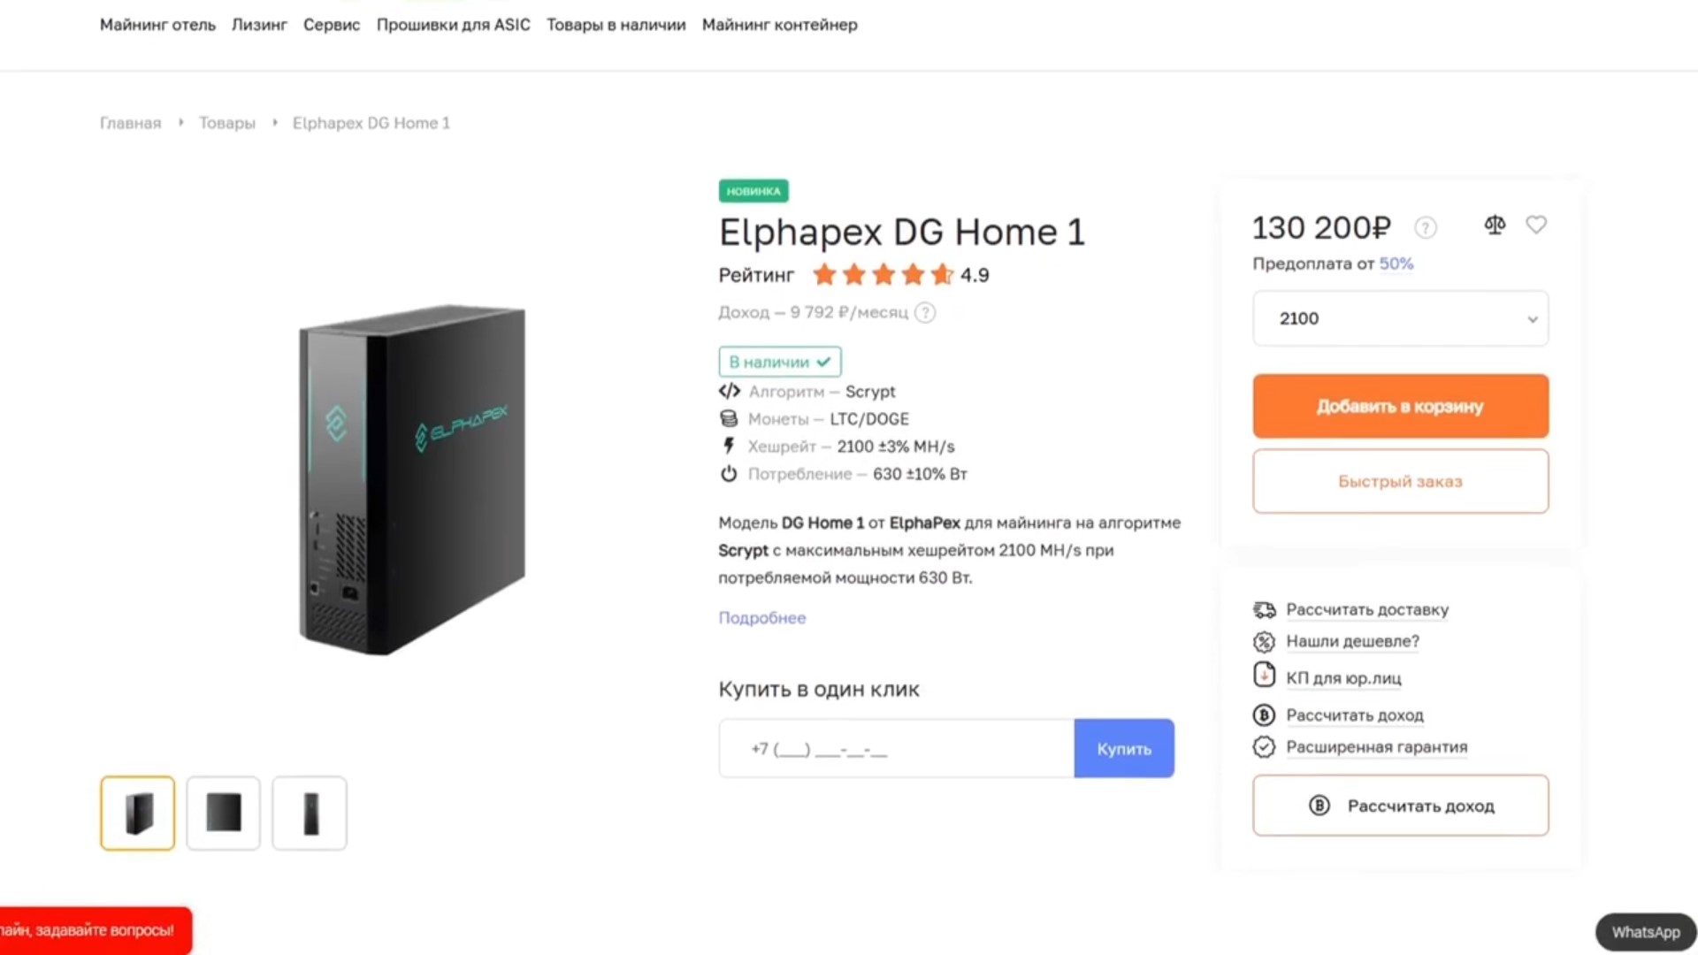Open Майнинг отель menu item
Screen dimensions: 1698x955
coord(157,25)
